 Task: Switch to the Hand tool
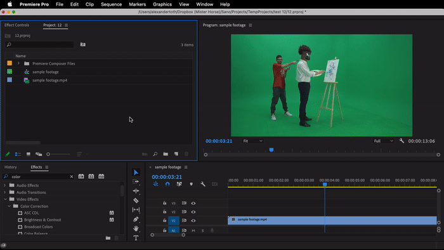[136, 228]
